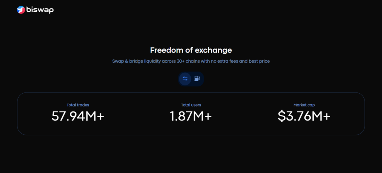Click the plus sign after 1.87M
The height and width of the screenshot is (173, 382).
(208, 117)
